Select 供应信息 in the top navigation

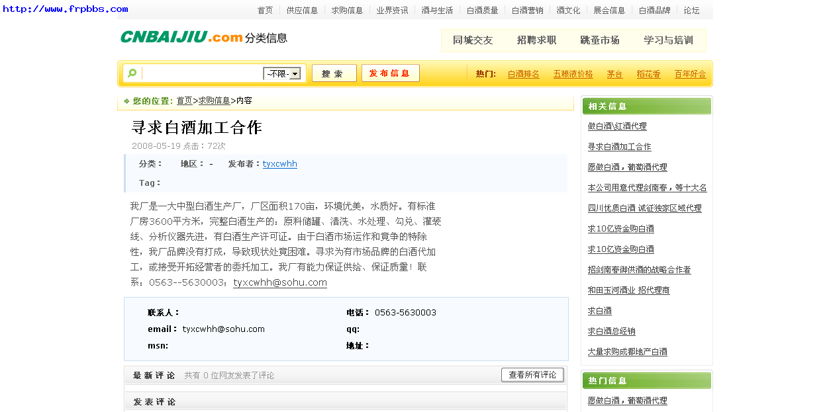pos(302,10)
